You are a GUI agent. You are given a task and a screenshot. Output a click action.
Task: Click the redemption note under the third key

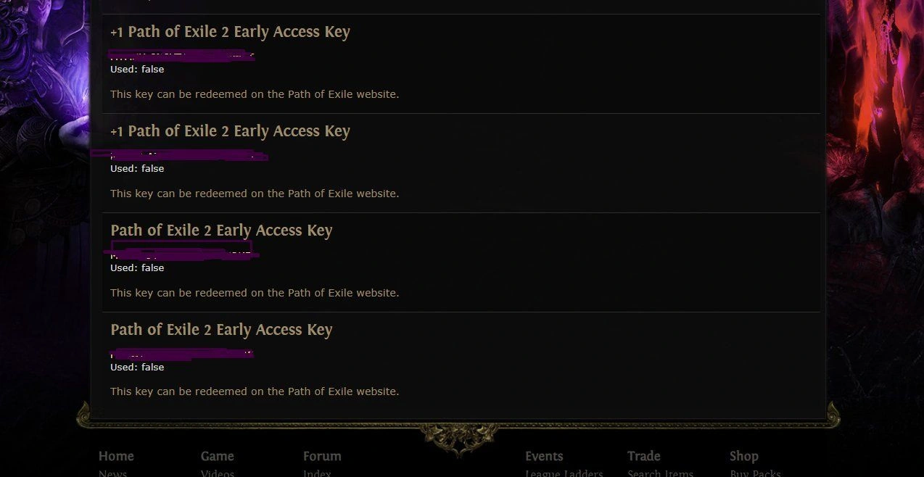pyautogui.click(x=255, y=293)
